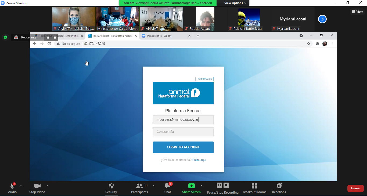This screenshot has height=196, width=367.
Task: Expand audio options arrow next to Audio
Action: [21, 186]
